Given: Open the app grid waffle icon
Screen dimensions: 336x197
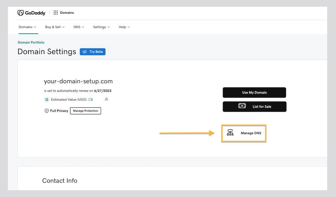Looking at the screenshot, I should 56,13.
